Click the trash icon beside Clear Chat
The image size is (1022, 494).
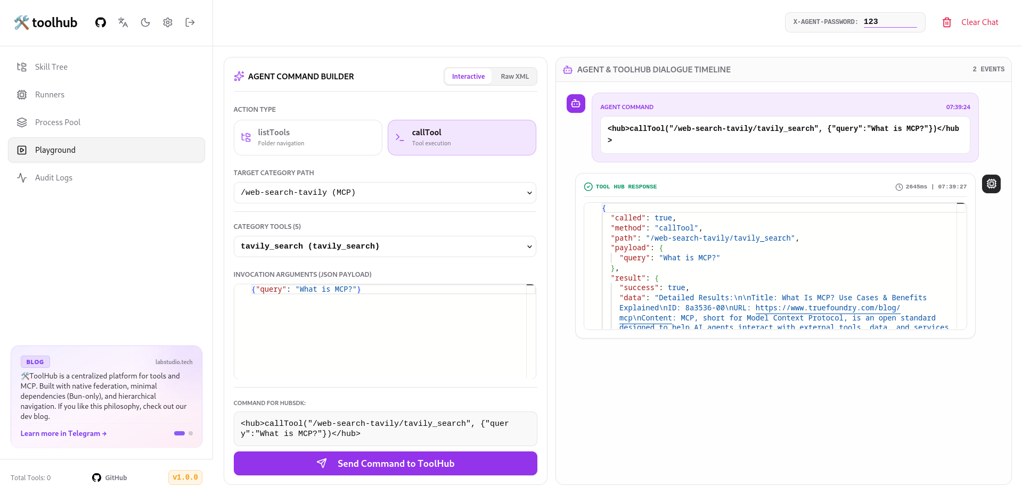[947, 22]
